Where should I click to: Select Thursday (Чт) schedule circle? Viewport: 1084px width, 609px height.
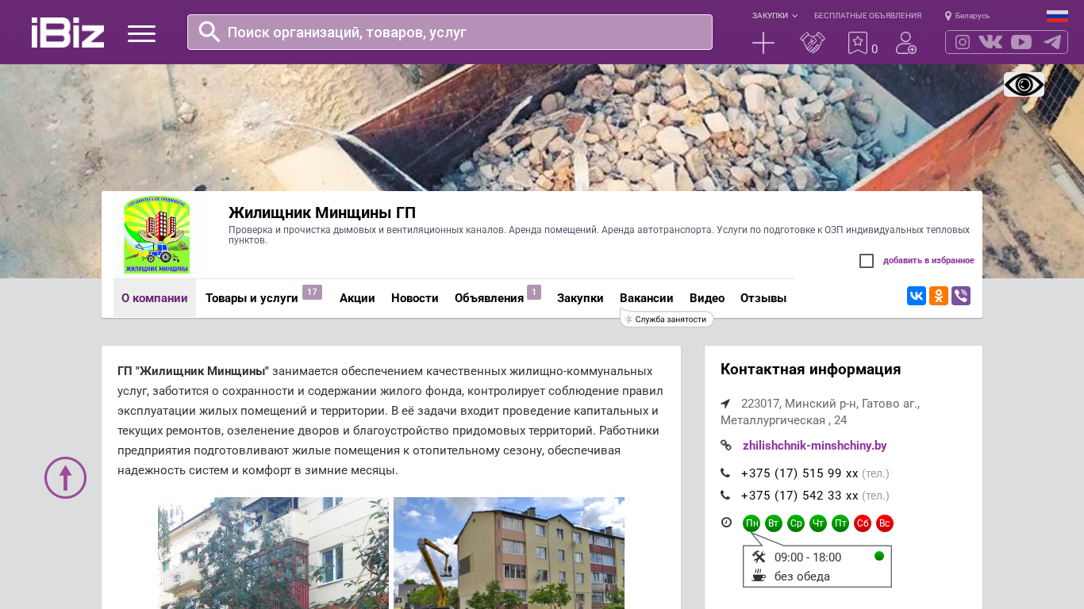(818, 523)
